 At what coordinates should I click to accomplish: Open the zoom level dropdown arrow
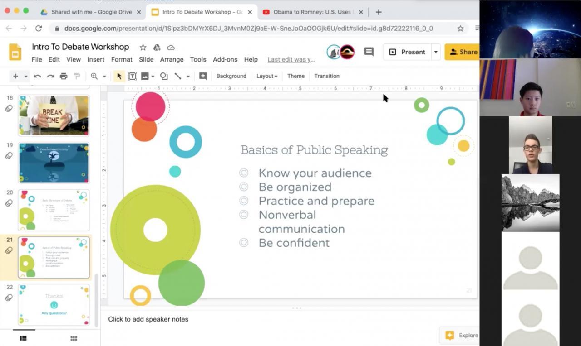[x=104, y=76]
